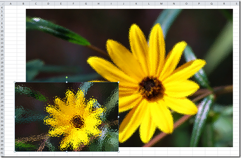Click the top-middle resize handle of the small picture
Image resolution: width=241 pixels, height=158 pixels.
(x=67, y=82)
